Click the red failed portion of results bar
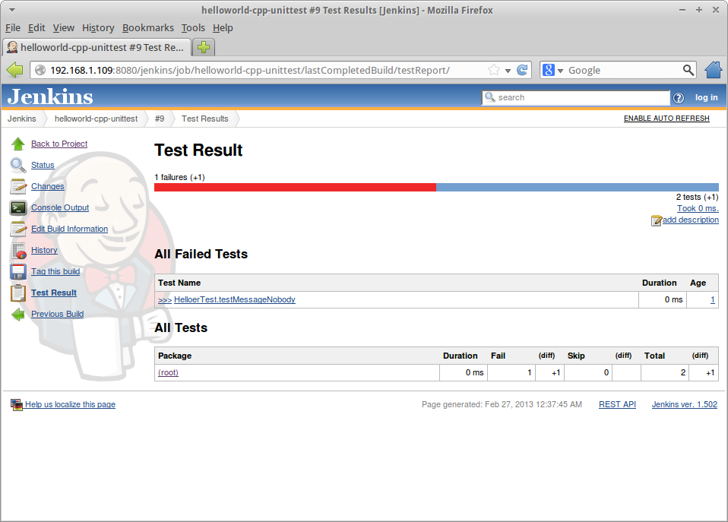Screen dimensions: 728x522 click(x=295, y=187)
